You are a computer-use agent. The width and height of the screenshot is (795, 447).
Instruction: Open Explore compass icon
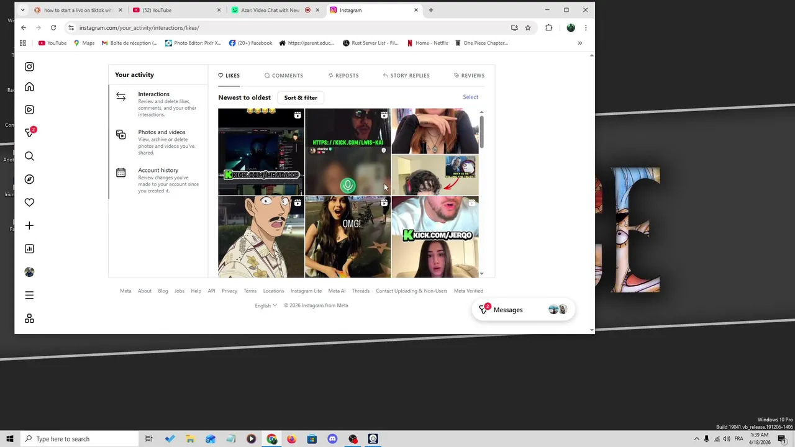[29, 179]
